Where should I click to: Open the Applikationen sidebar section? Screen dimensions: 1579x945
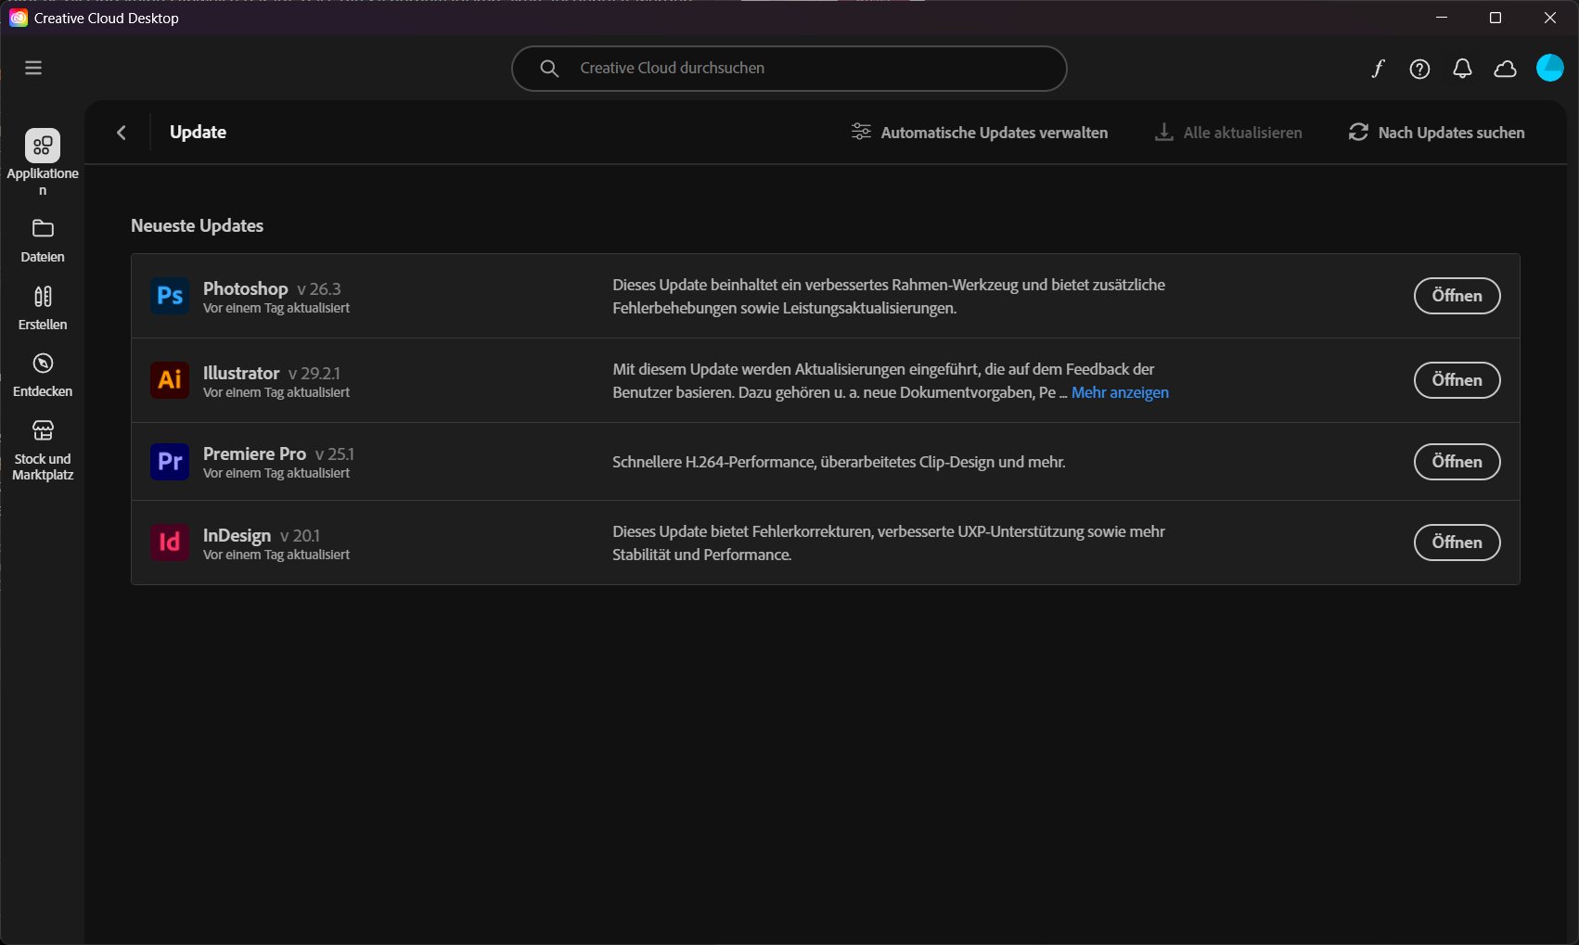43,162
